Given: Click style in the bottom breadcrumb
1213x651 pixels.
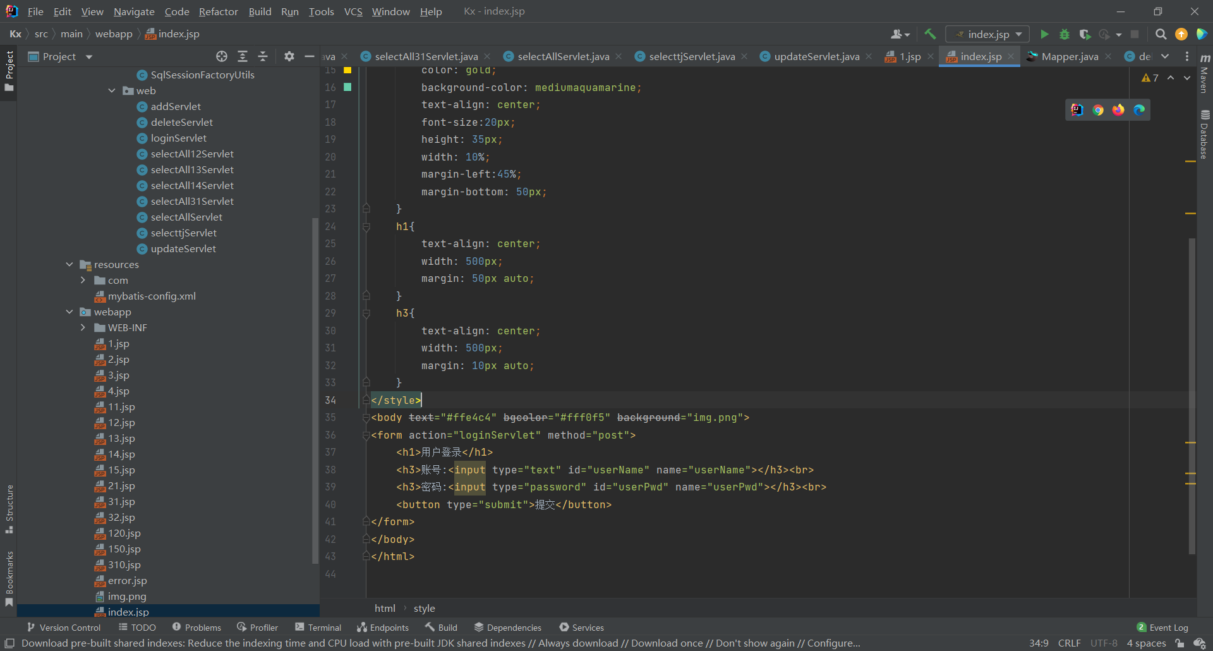Looking at the screenshot, I should click(425, 609).
